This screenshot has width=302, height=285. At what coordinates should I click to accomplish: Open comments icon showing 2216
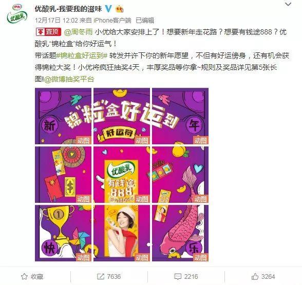click(x=178, y=277)
